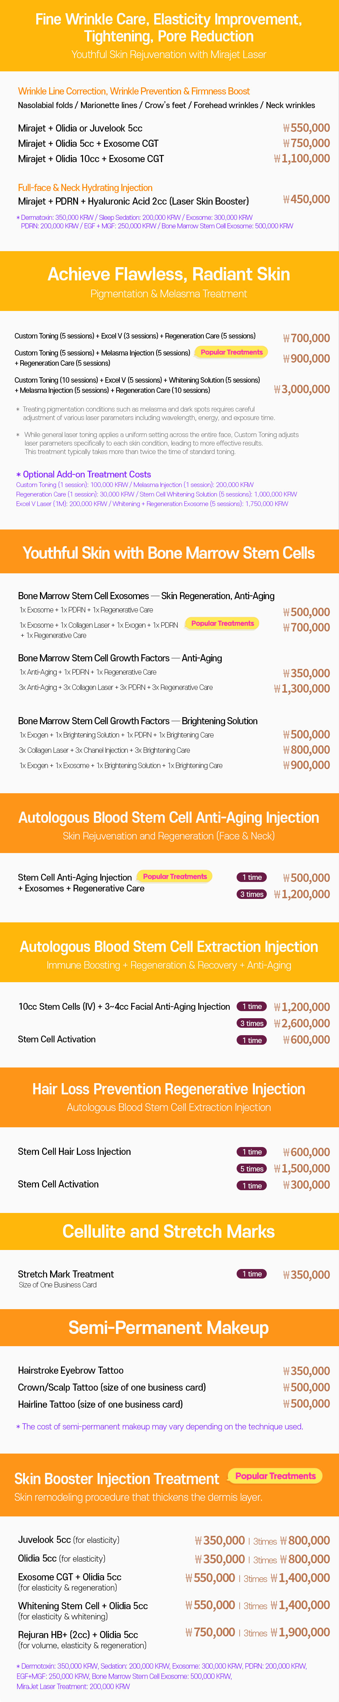Select the Wrinkle Line Correction orange subheading
339x1702 pixels.
(x=134, y=91)
